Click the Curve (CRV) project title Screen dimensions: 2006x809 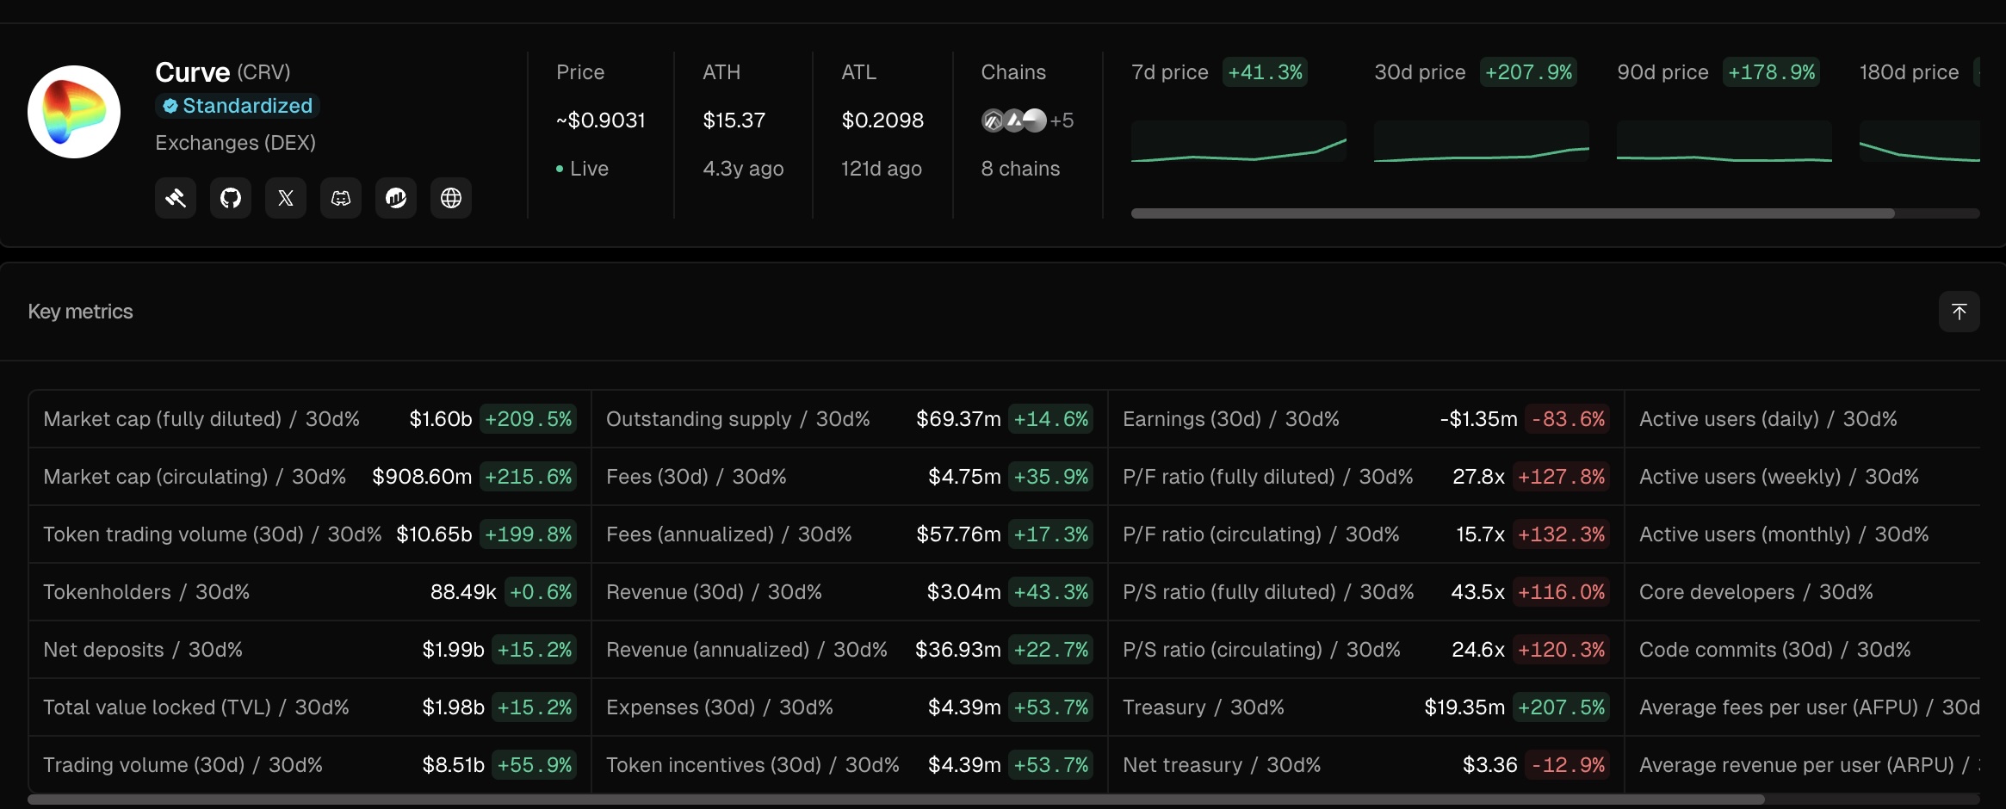click(223, 72)
